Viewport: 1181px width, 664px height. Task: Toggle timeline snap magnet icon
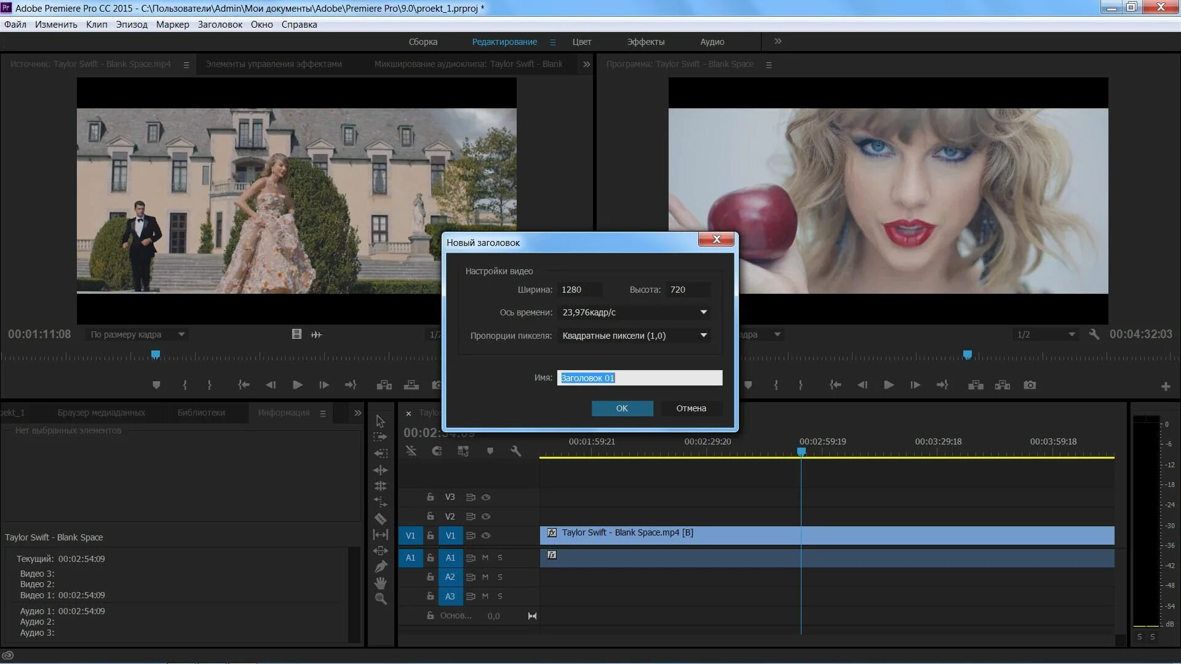437,451
